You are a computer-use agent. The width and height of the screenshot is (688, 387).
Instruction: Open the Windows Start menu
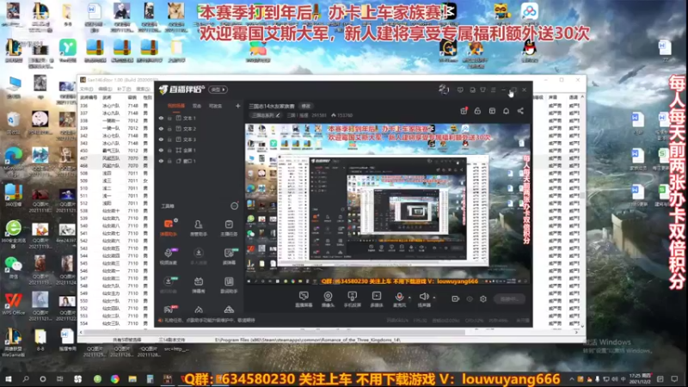pyautogui.click(x=8, y=379)
